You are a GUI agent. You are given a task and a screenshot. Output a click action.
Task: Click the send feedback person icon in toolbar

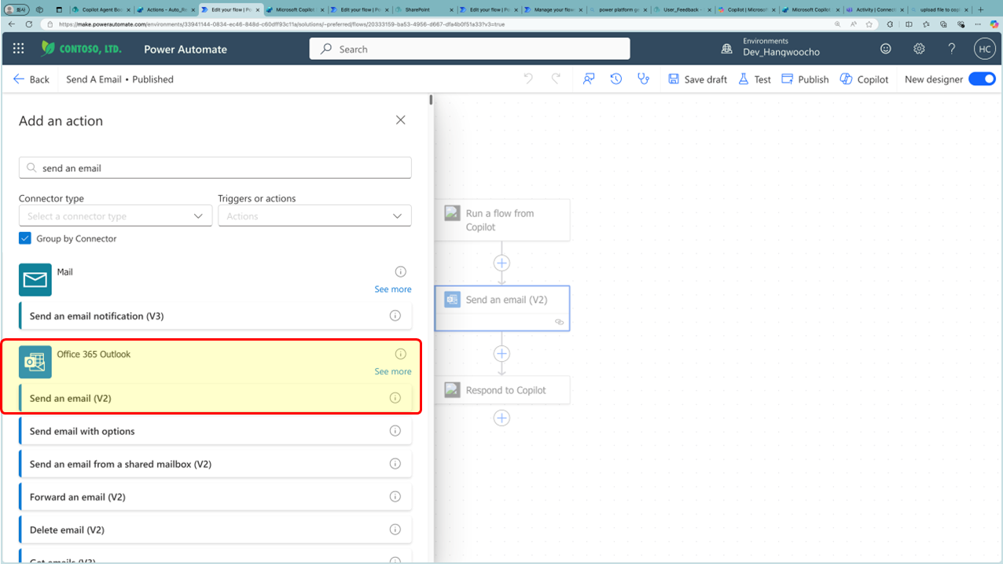[589, 79]
